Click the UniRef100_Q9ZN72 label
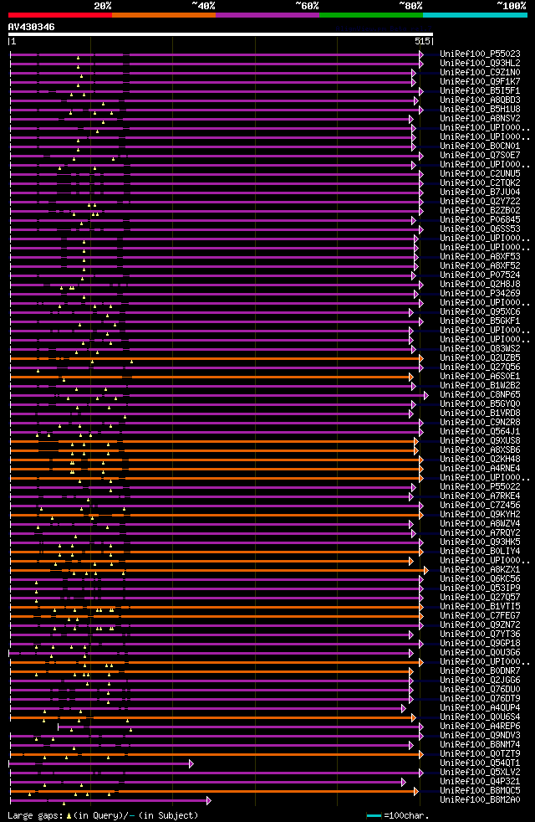The image size is (535, 822). pyautogui.click(x=480, y=625)
